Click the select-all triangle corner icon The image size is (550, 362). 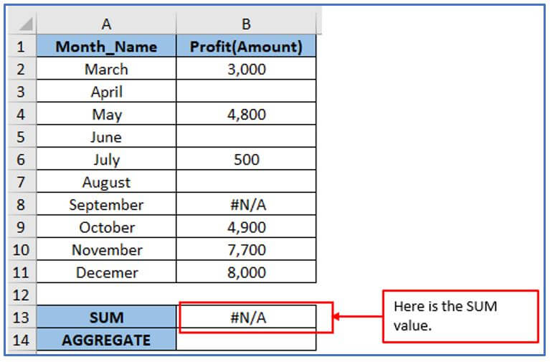[x=25, y=24]
